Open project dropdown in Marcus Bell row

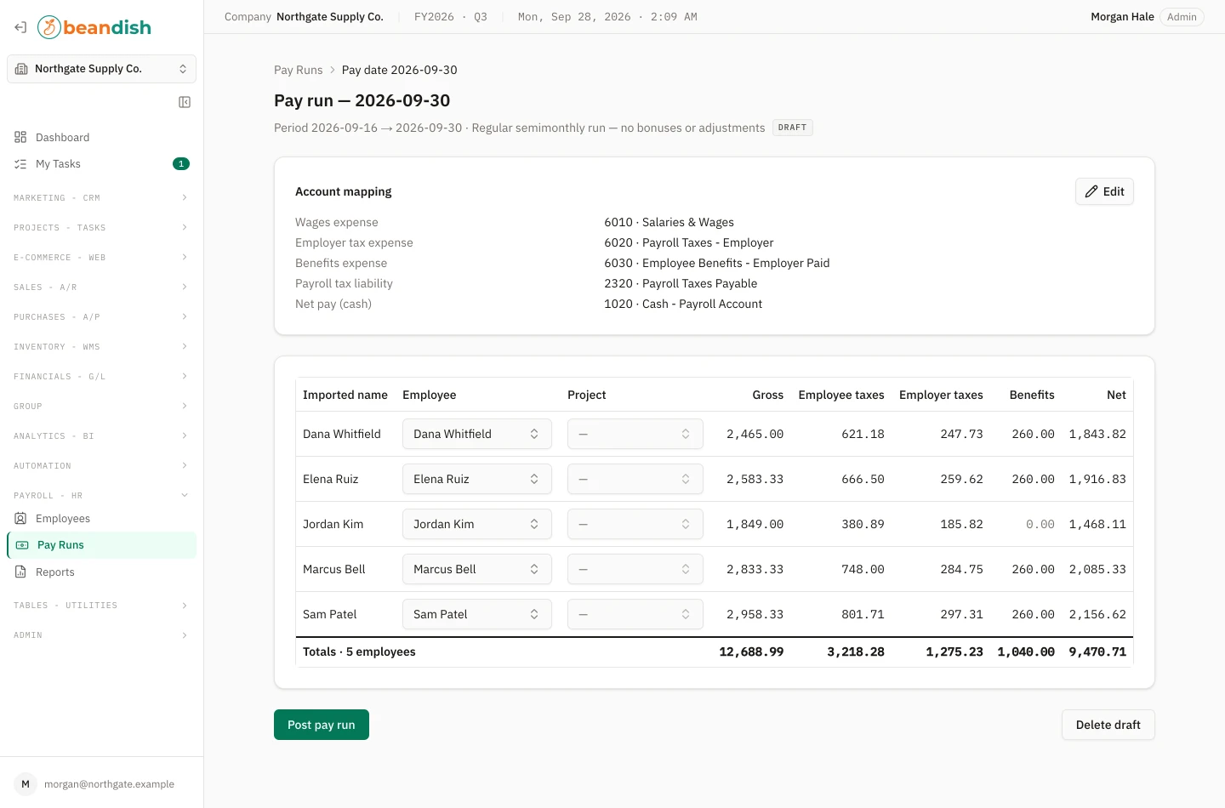[635, 569]
